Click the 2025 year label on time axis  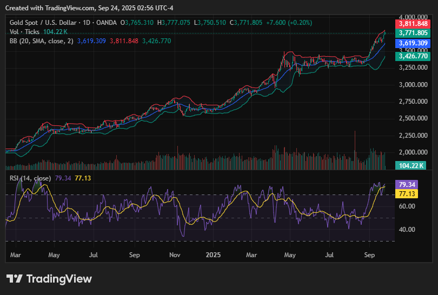click(213, 255)
